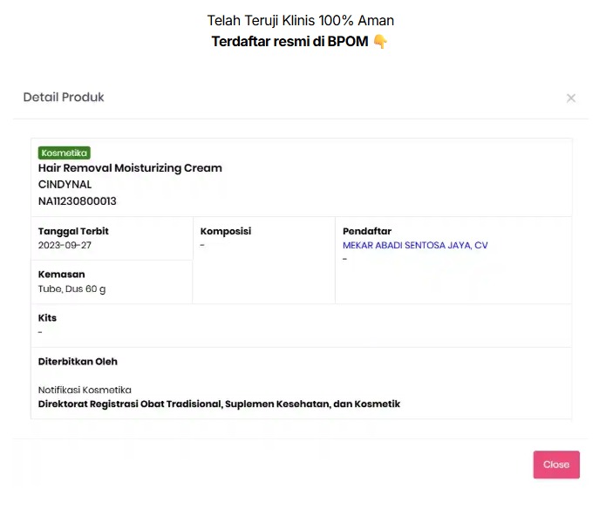Click the Kits heading
The image size is (606, 509).
click(x=47, y=318)
